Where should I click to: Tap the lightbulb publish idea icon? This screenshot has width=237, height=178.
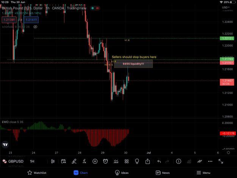click(x=137, y=161)
